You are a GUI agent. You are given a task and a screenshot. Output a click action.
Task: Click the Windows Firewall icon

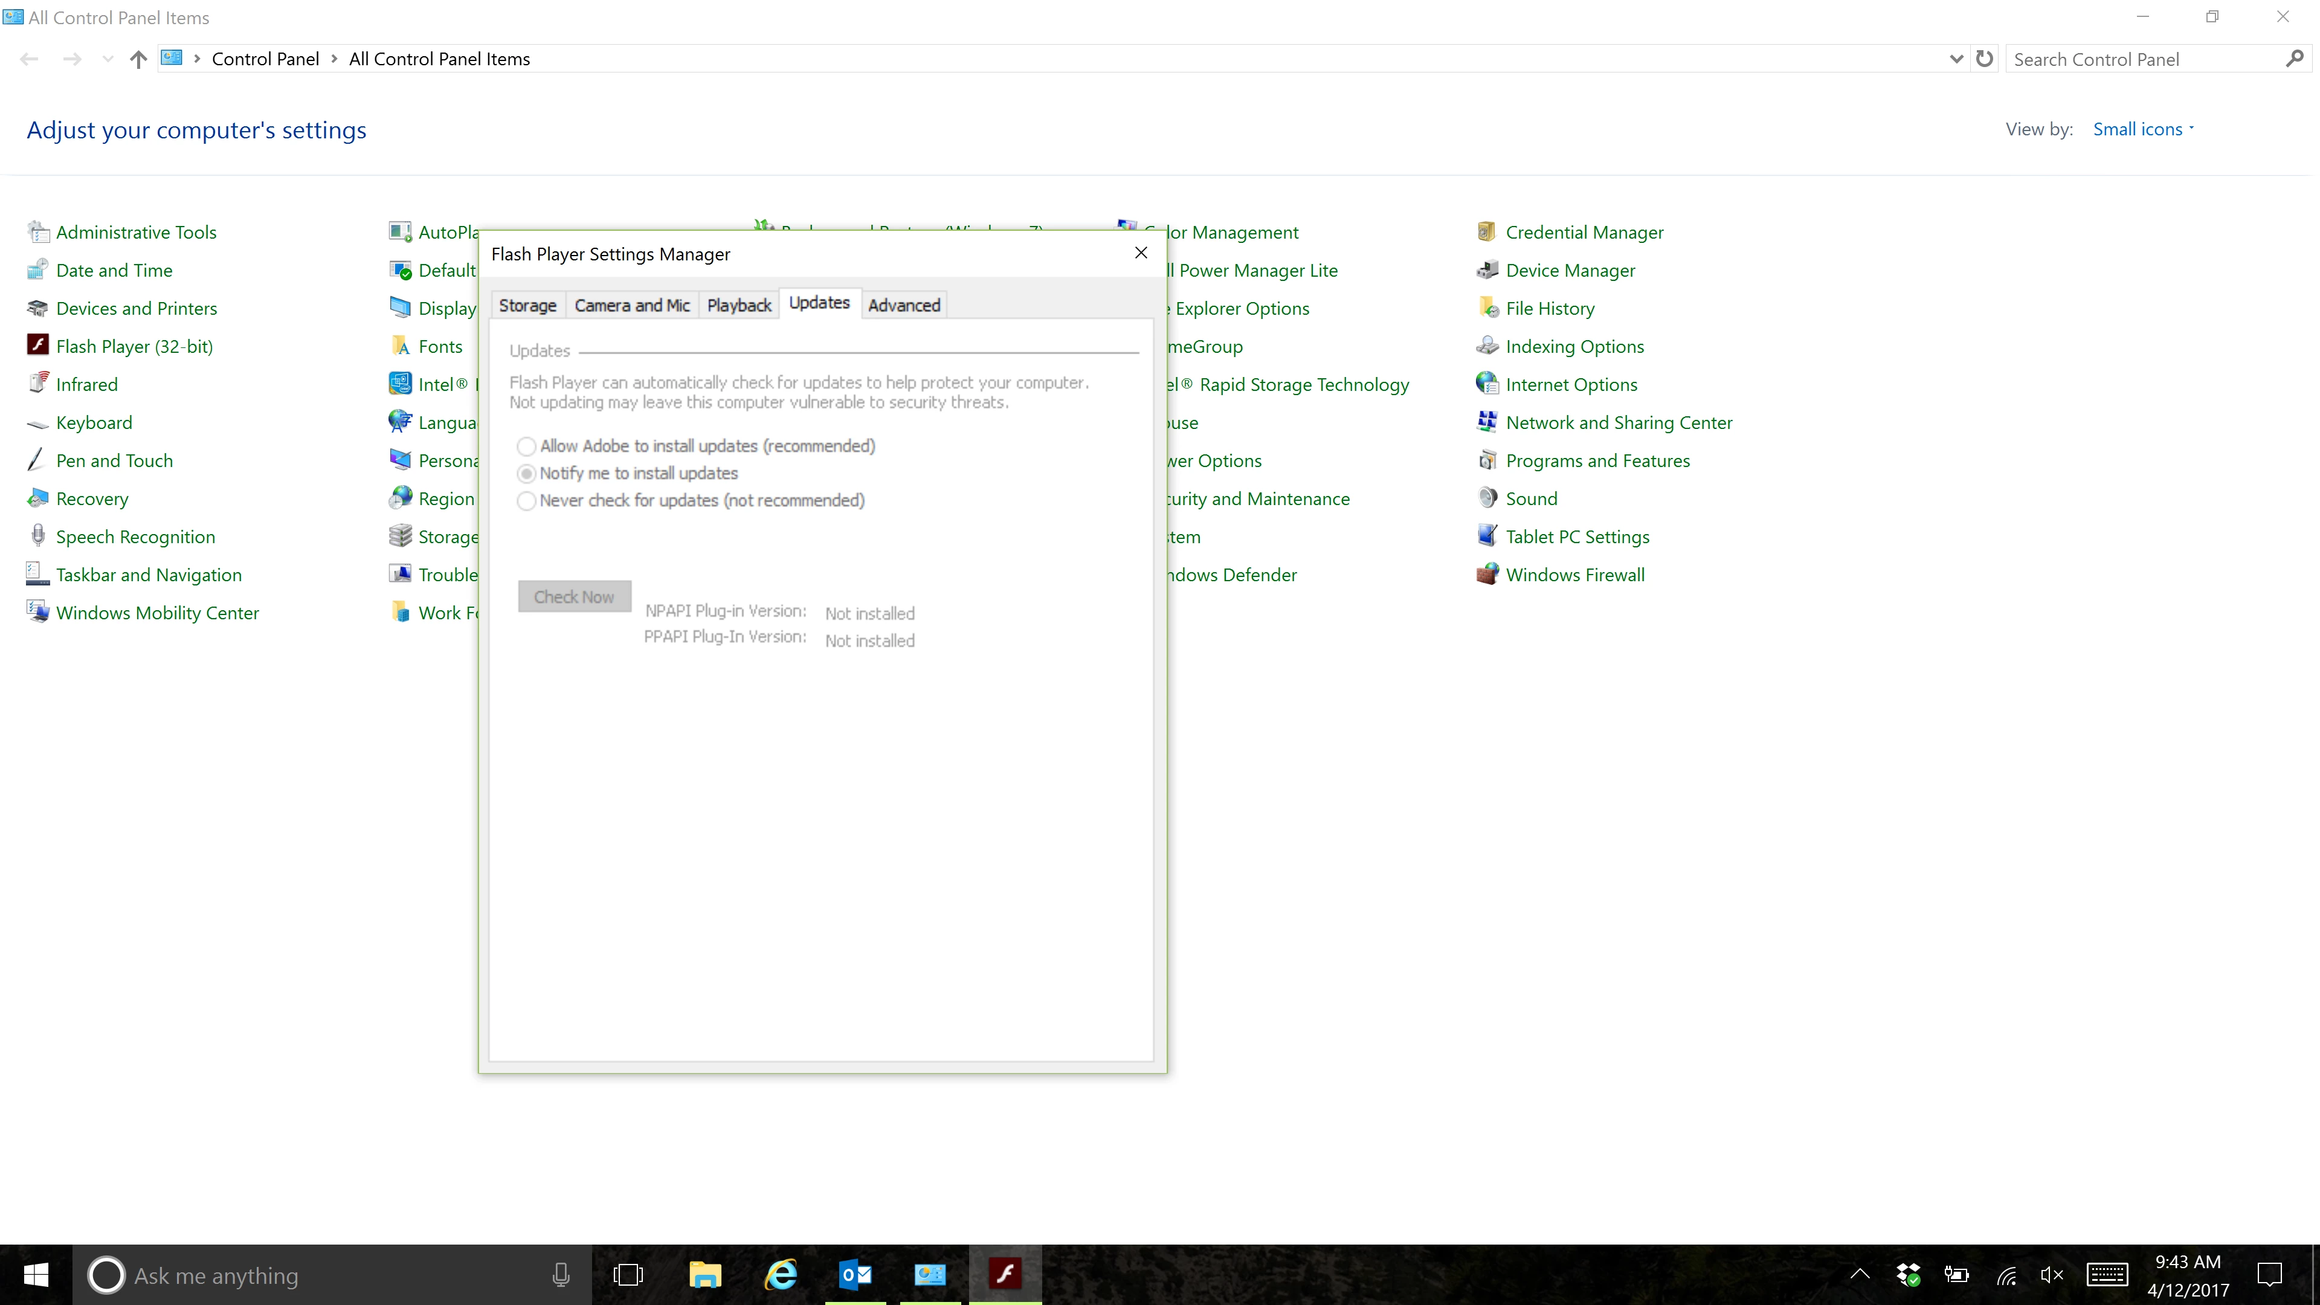coord(1487,575)
